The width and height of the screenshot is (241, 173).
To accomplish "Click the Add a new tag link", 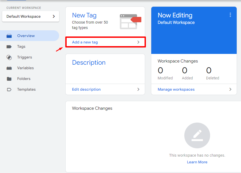I will 85,42.
